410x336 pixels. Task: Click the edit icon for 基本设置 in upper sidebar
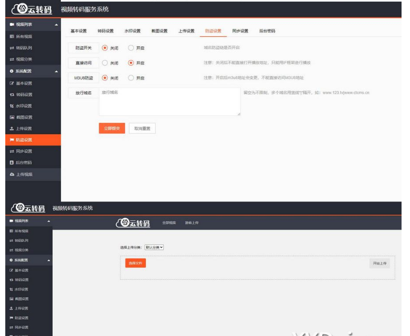click(12, 83)
